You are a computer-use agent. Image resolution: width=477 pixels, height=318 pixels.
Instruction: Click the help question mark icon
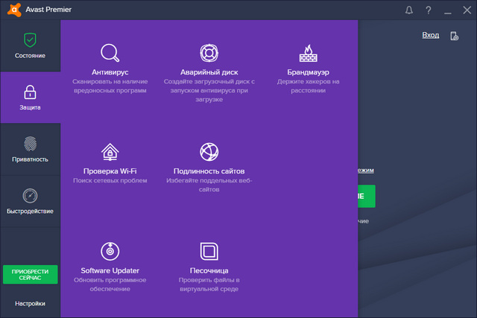click(428, 10)
